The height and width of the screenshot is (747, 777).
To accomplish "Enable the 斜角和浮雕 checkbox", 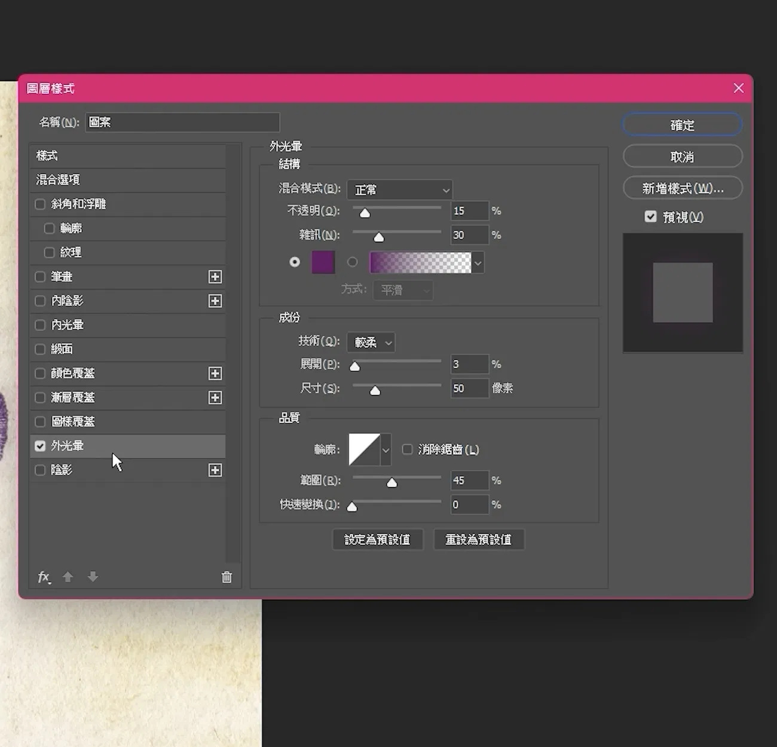I will tap(40, 204).
